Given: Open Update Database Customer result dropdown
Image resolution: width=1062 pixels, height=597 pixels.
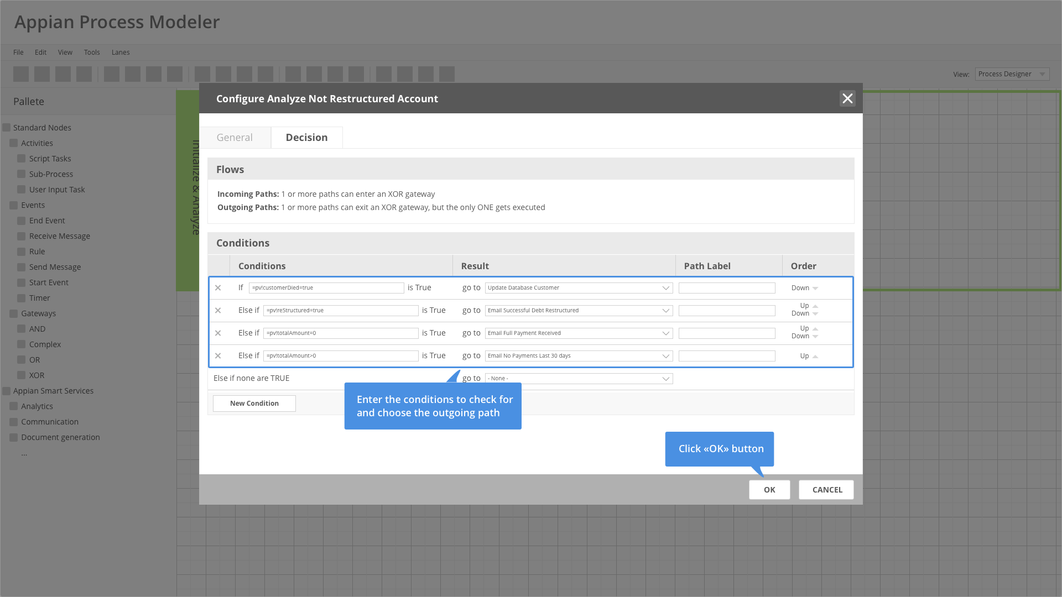Looking at the screenshot, I should pyautogui.click(x=579, y=288).
